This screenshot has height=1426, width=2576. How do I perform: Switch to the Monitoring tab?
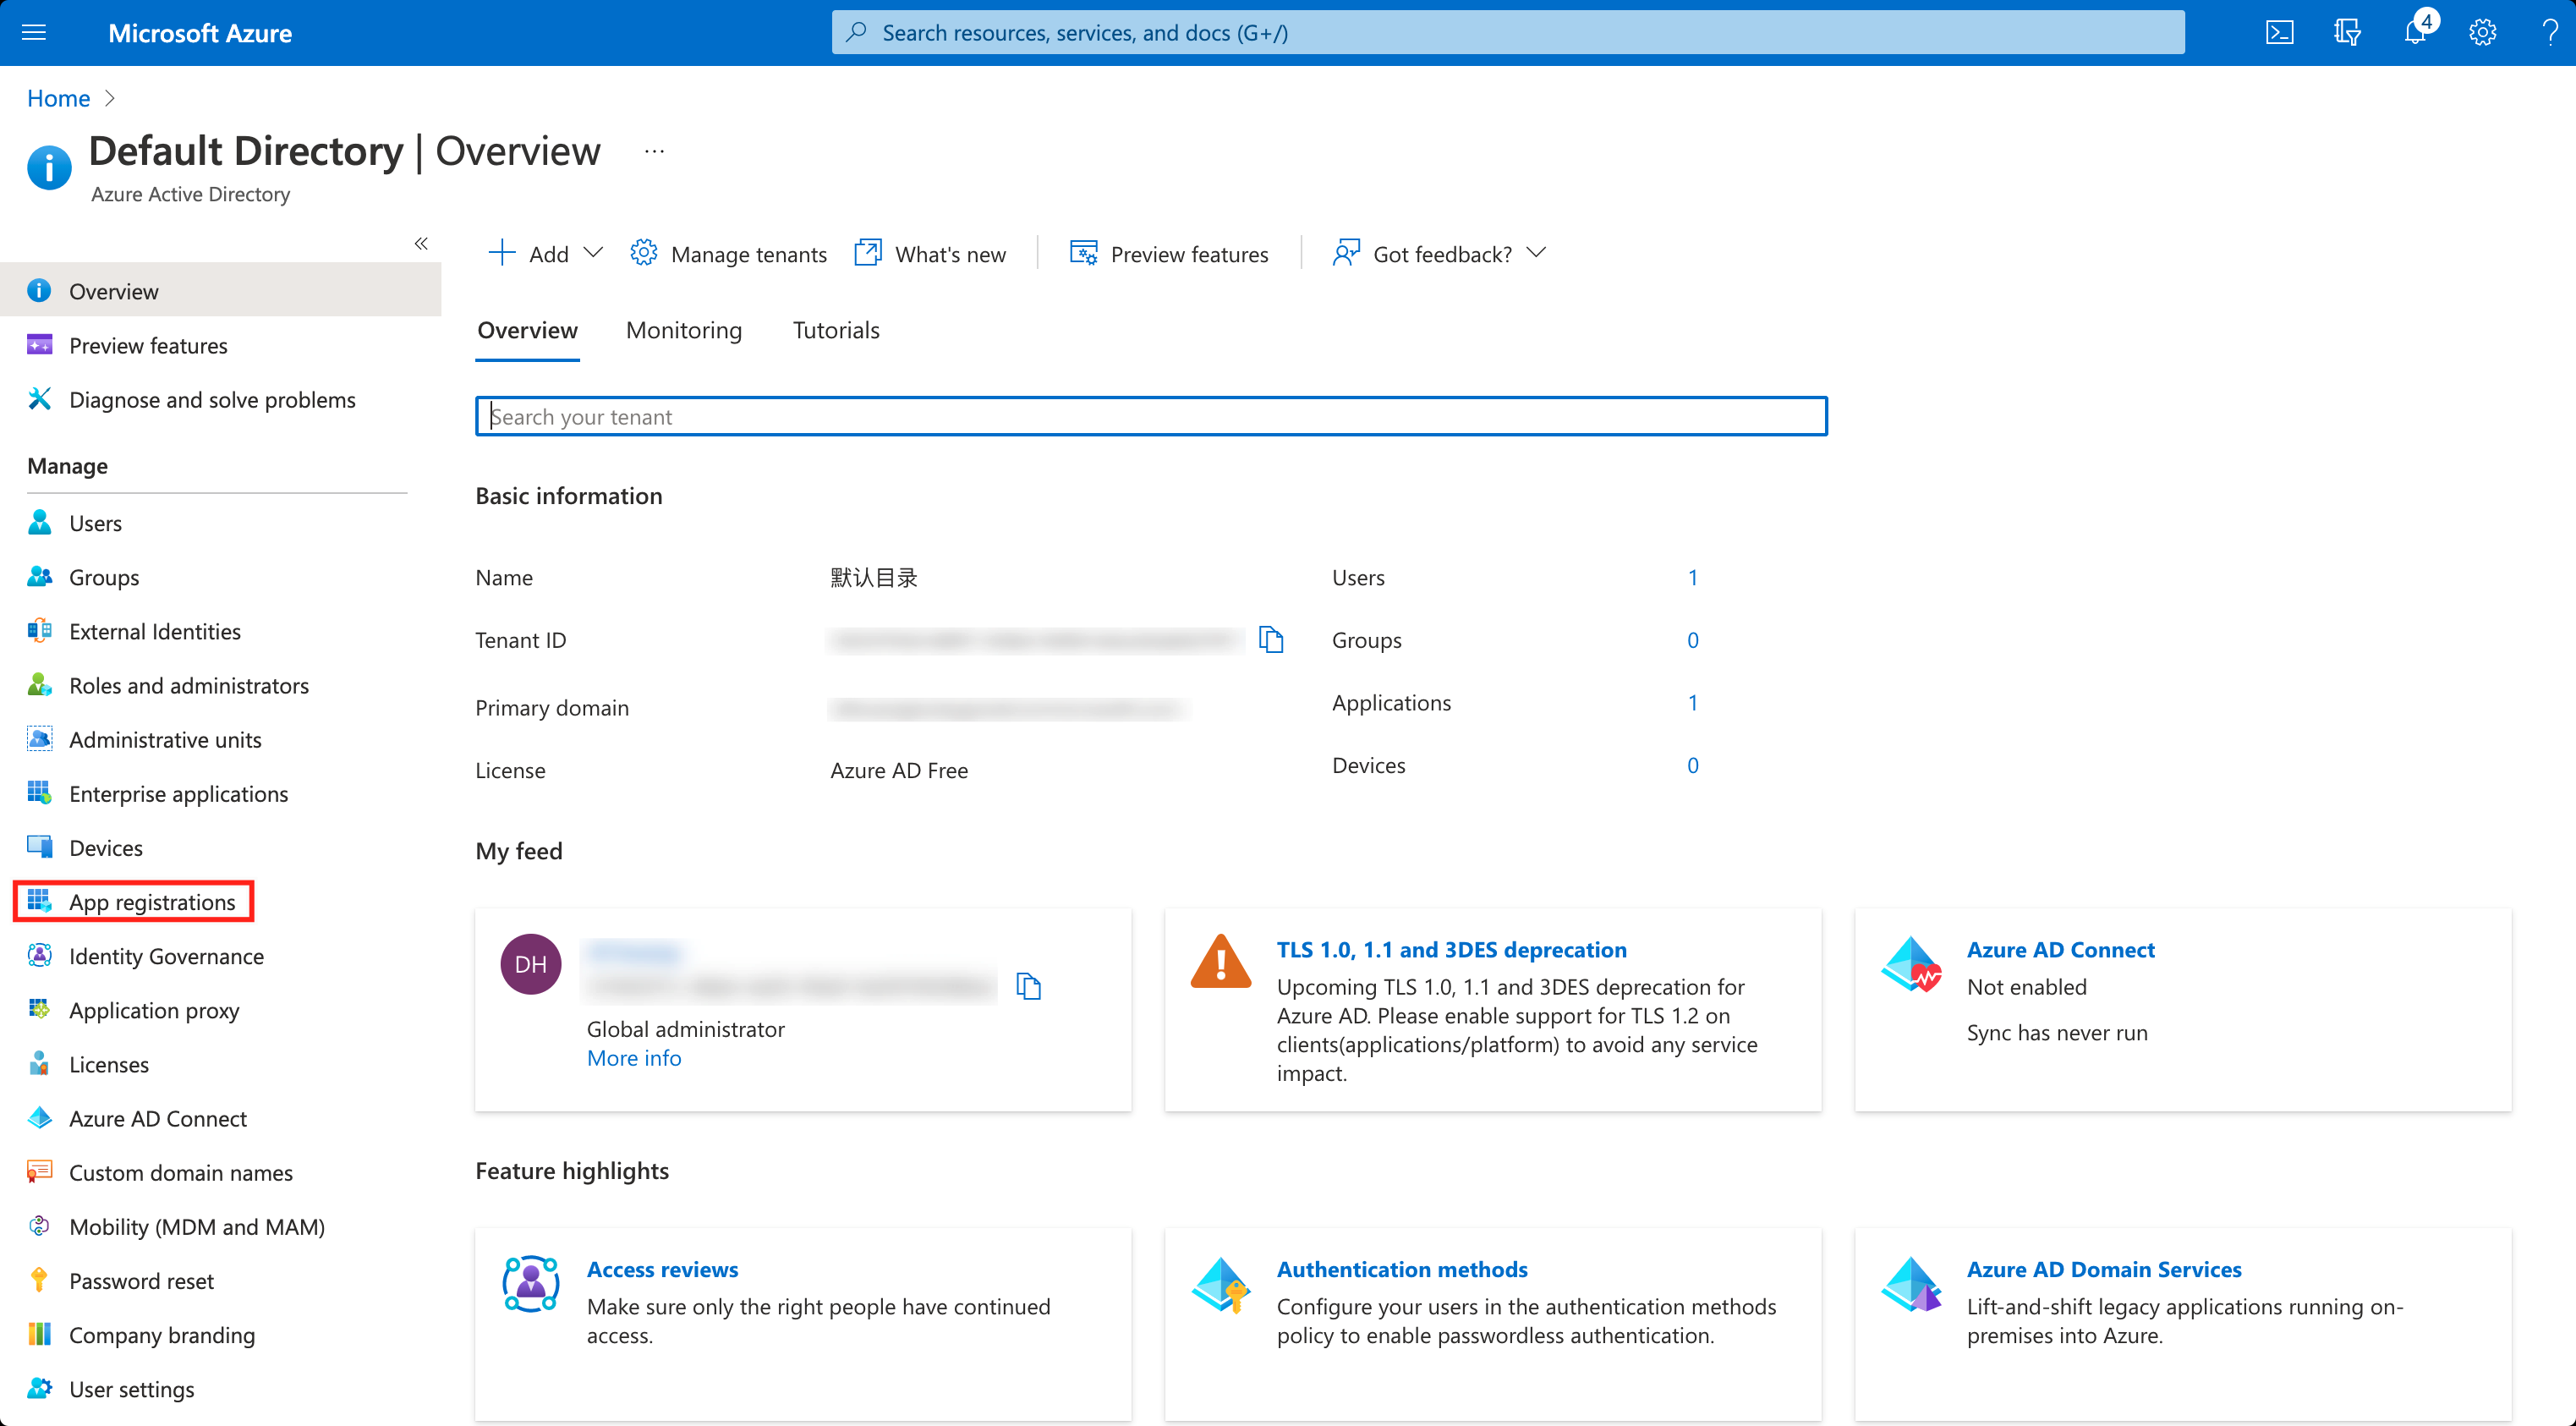click(683, 330)
